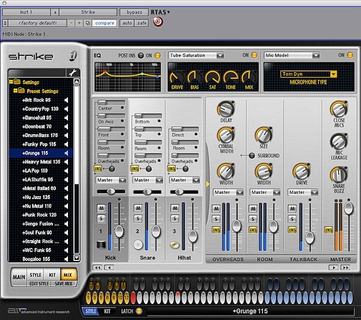Click the double-left rewind channel scroll button
This screenshot has height=320, width=361.
click(x=97, y=268)
